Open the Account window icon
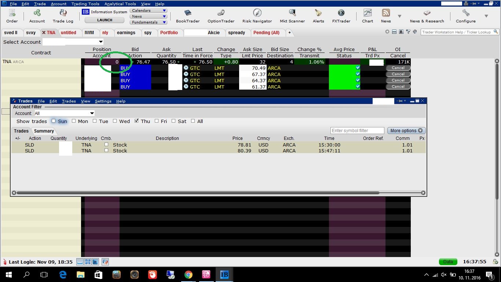This screenshot has width=501, height=282. click(x=37, y=16)
